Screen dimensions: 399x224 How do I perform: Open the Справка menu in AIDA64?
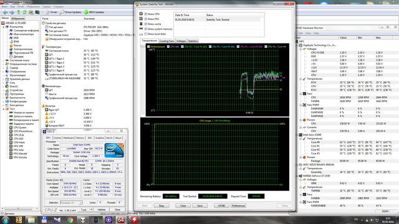(x=59, y=7)
